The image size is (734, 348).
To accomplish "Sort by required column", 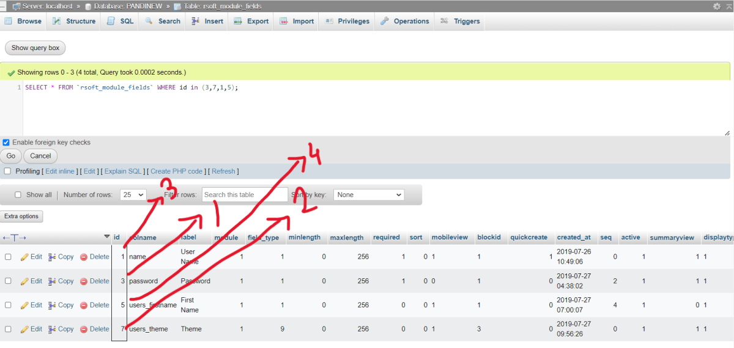I will 387,237.
